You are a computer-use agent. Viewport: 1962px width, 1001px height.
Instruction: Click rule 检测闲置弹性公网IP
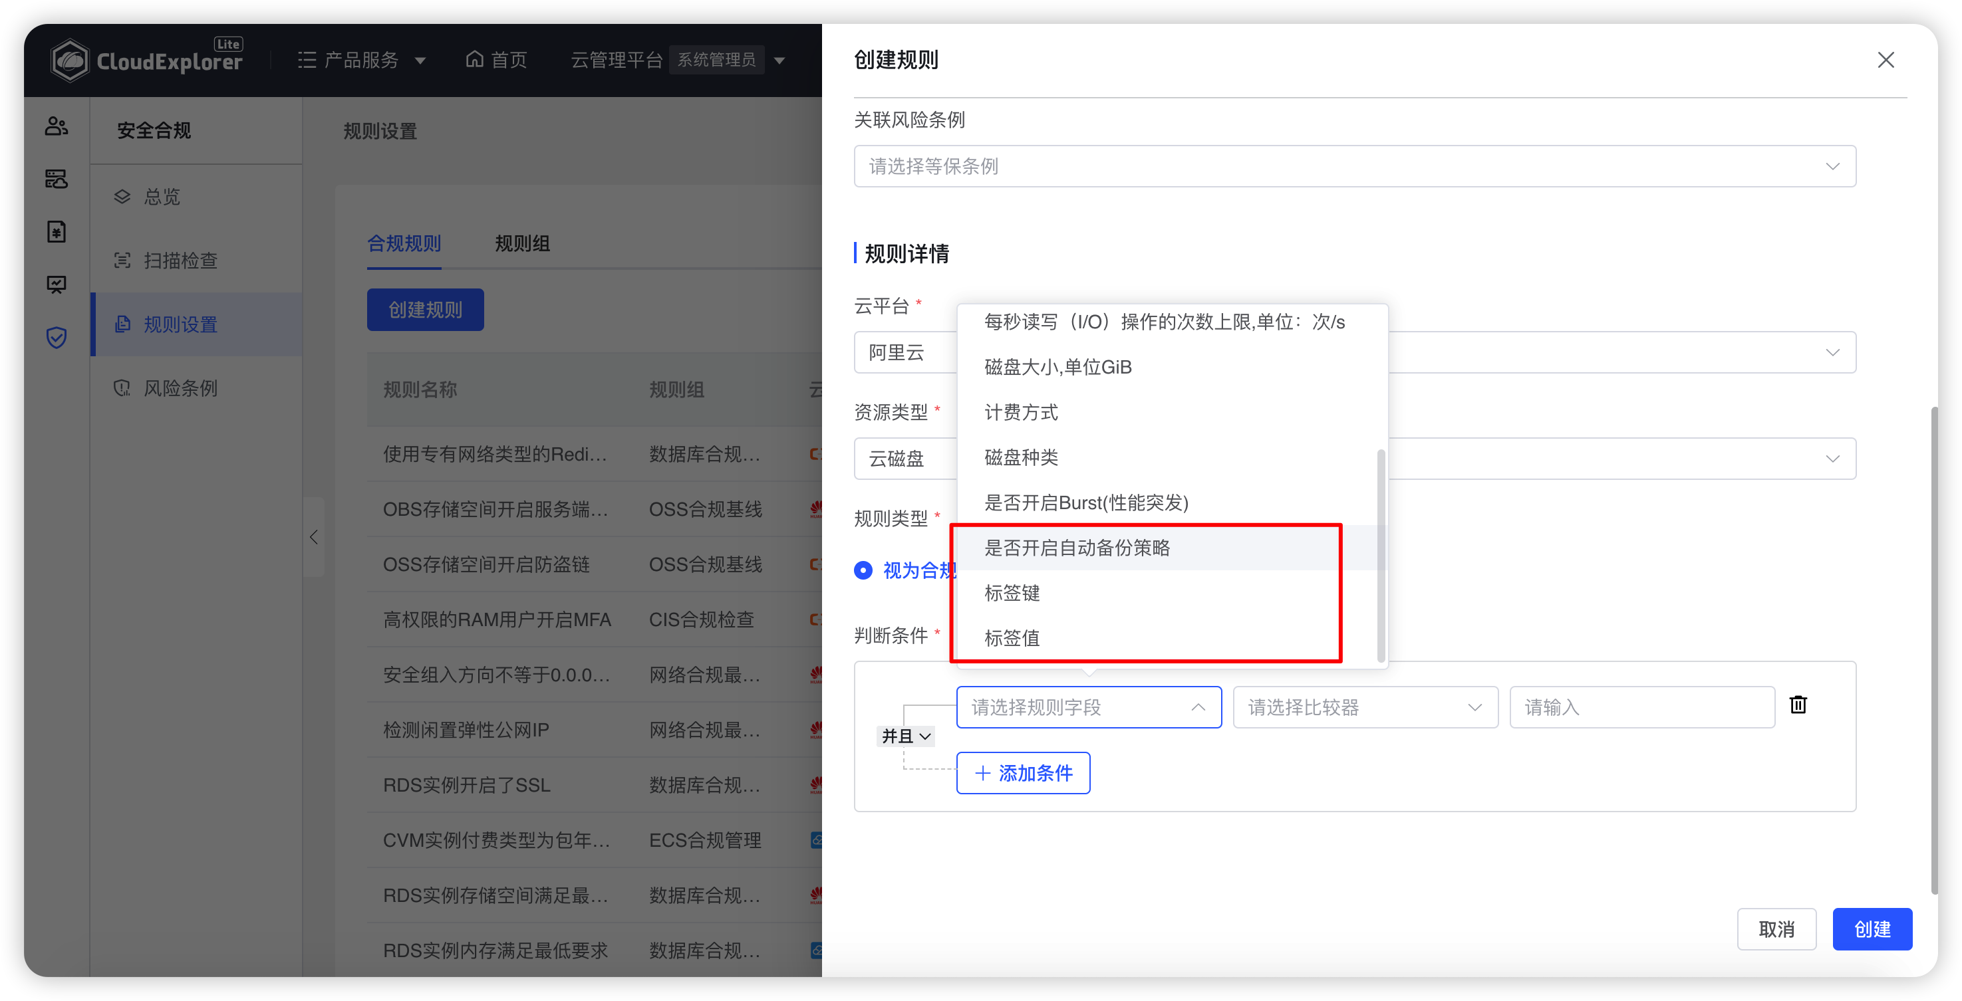click(466, 730)
